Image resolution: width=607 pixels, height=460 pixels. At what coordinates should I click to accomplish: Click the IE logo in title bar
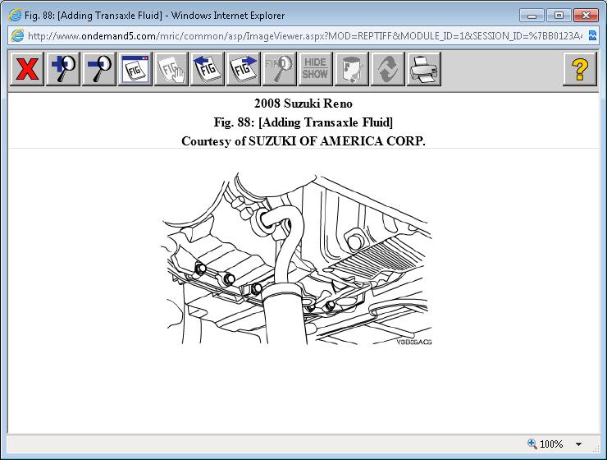(x=15, y=16)
